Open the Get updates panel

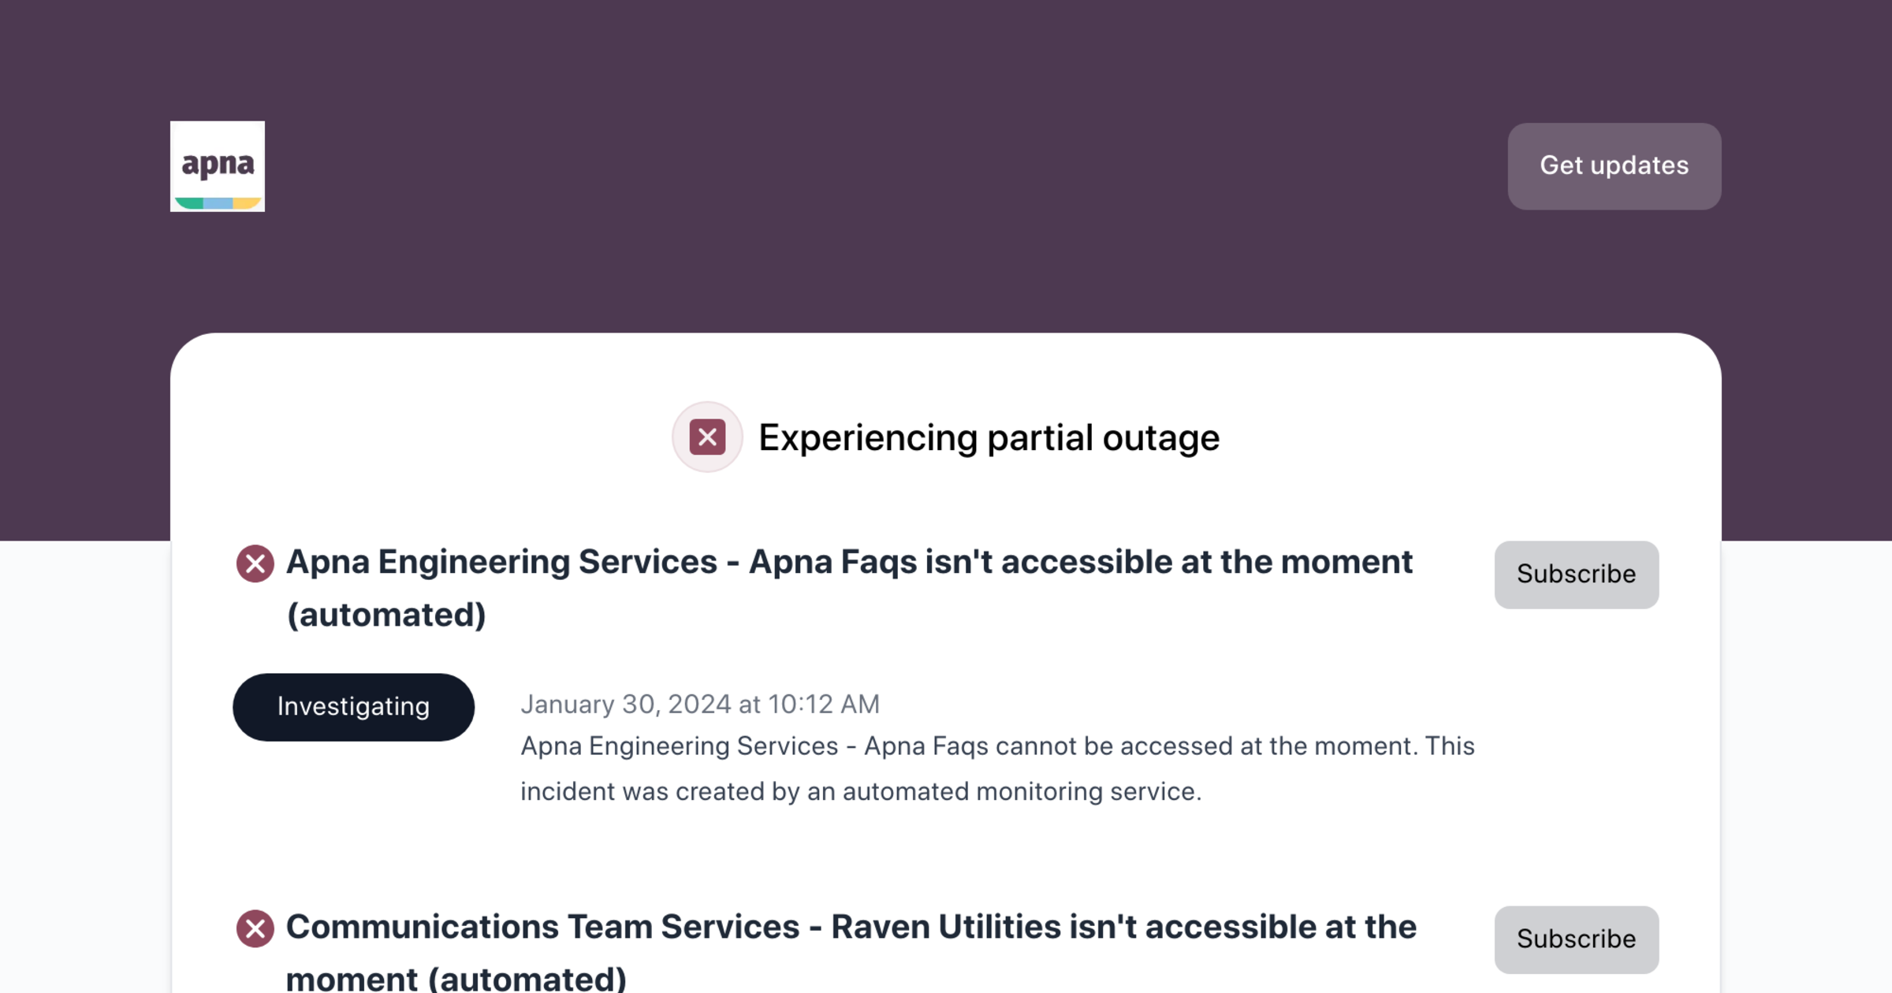pyautogui.click(x=1613, y=166)
